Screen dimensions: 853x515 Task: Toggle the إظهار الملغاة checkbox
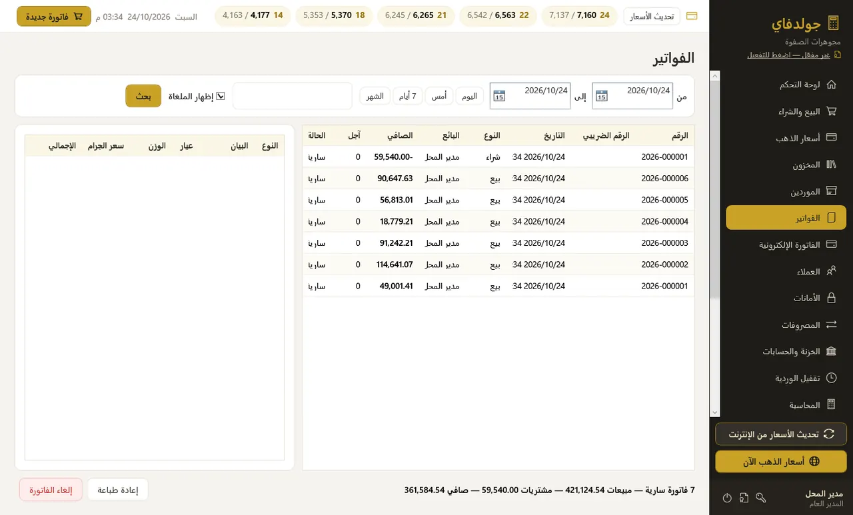pos(221,96)
